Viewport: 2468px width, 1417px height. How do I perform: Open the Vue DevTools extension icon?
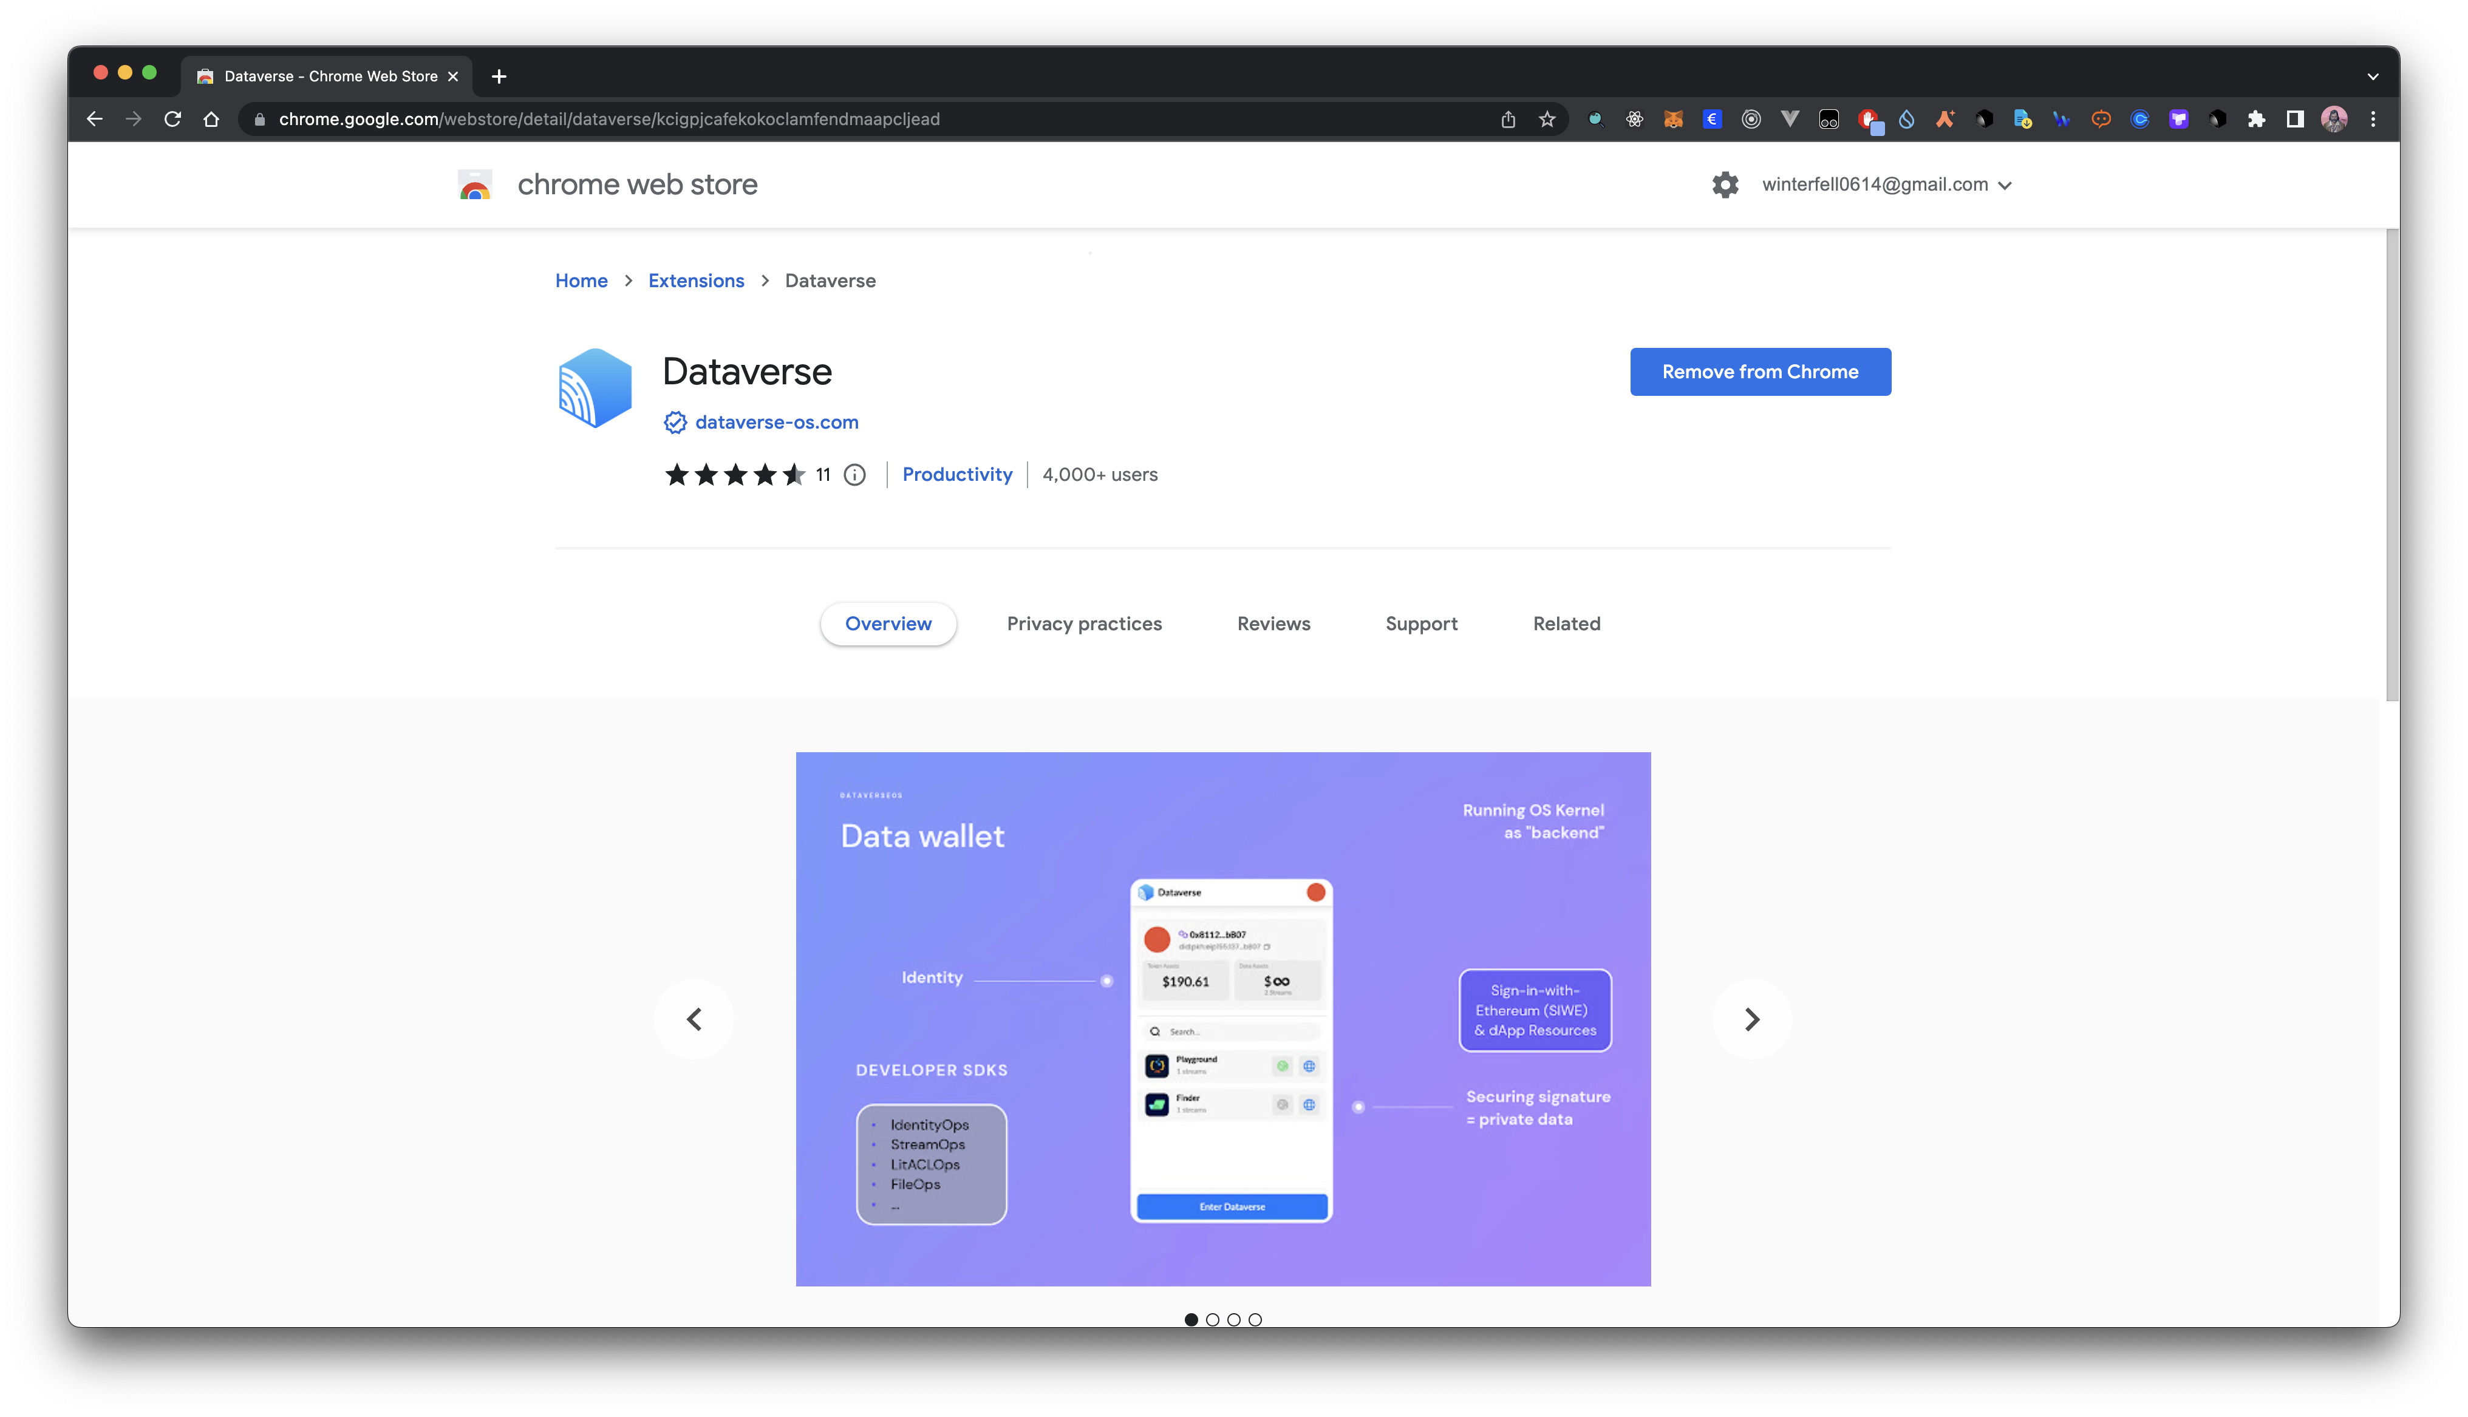[1791, 119]
